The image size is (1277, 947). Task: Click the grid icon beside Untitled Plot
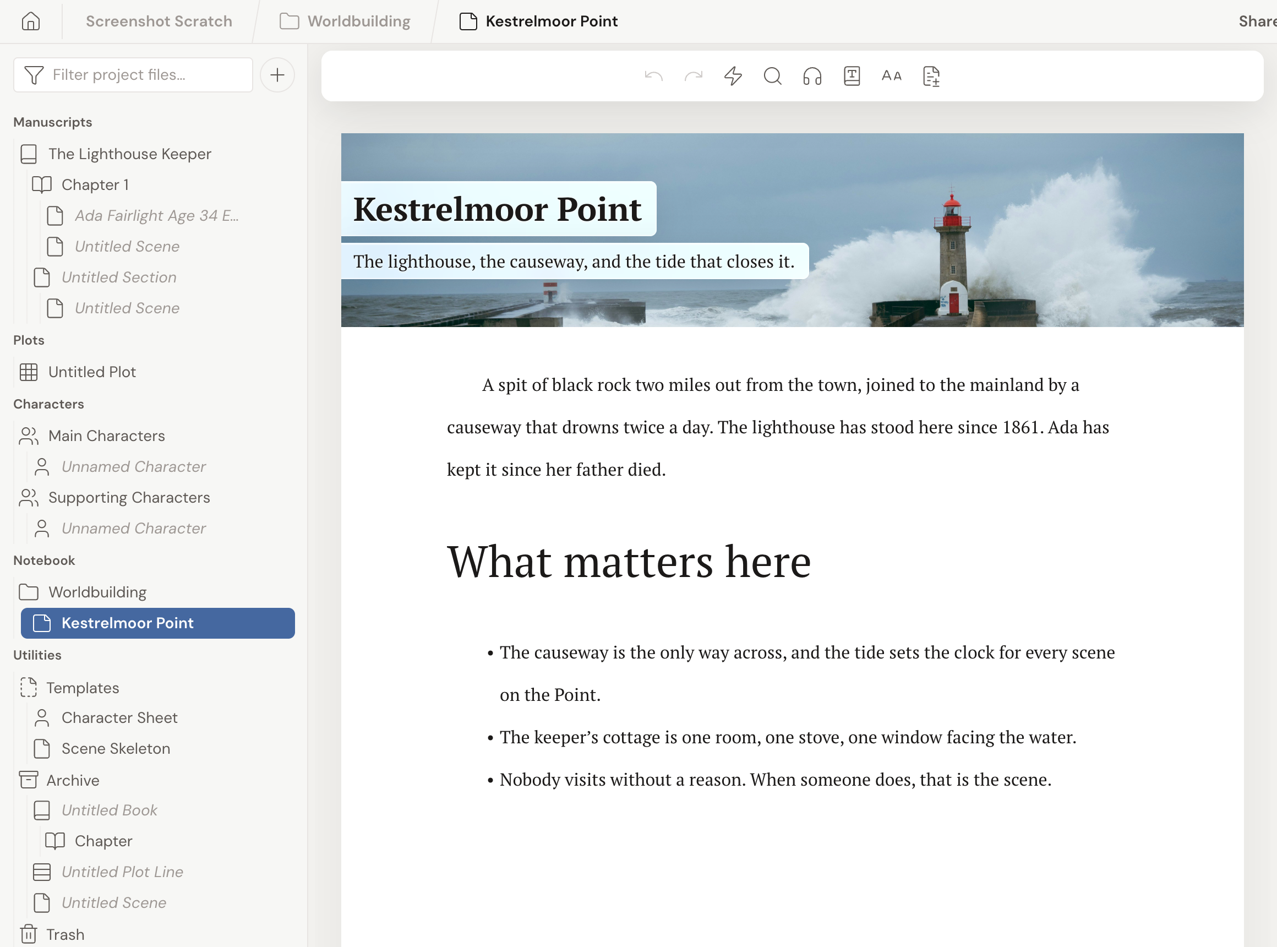[x=29, y=372]
